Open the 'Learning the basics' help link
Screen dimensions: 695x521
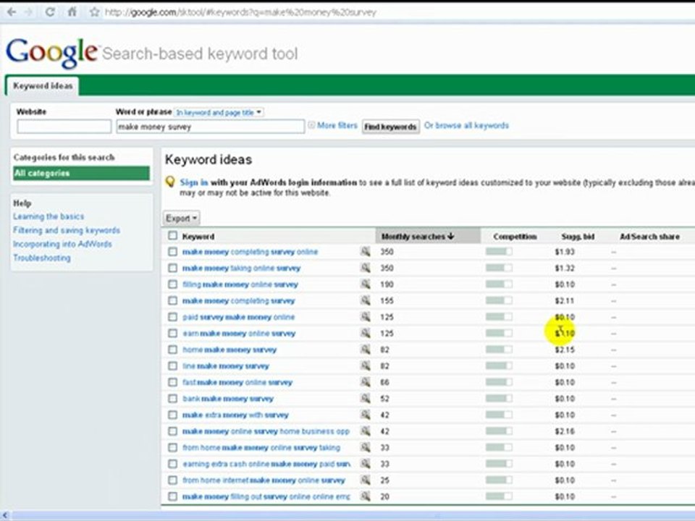pos(49,216)
